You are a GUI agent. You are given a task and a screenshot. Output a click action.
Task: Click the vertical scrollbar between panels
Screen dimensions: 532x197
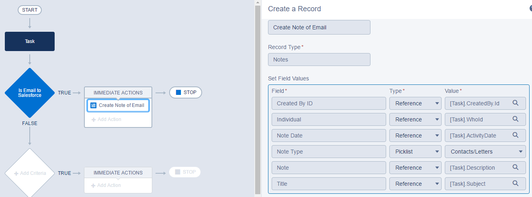[x=258, y=98]
